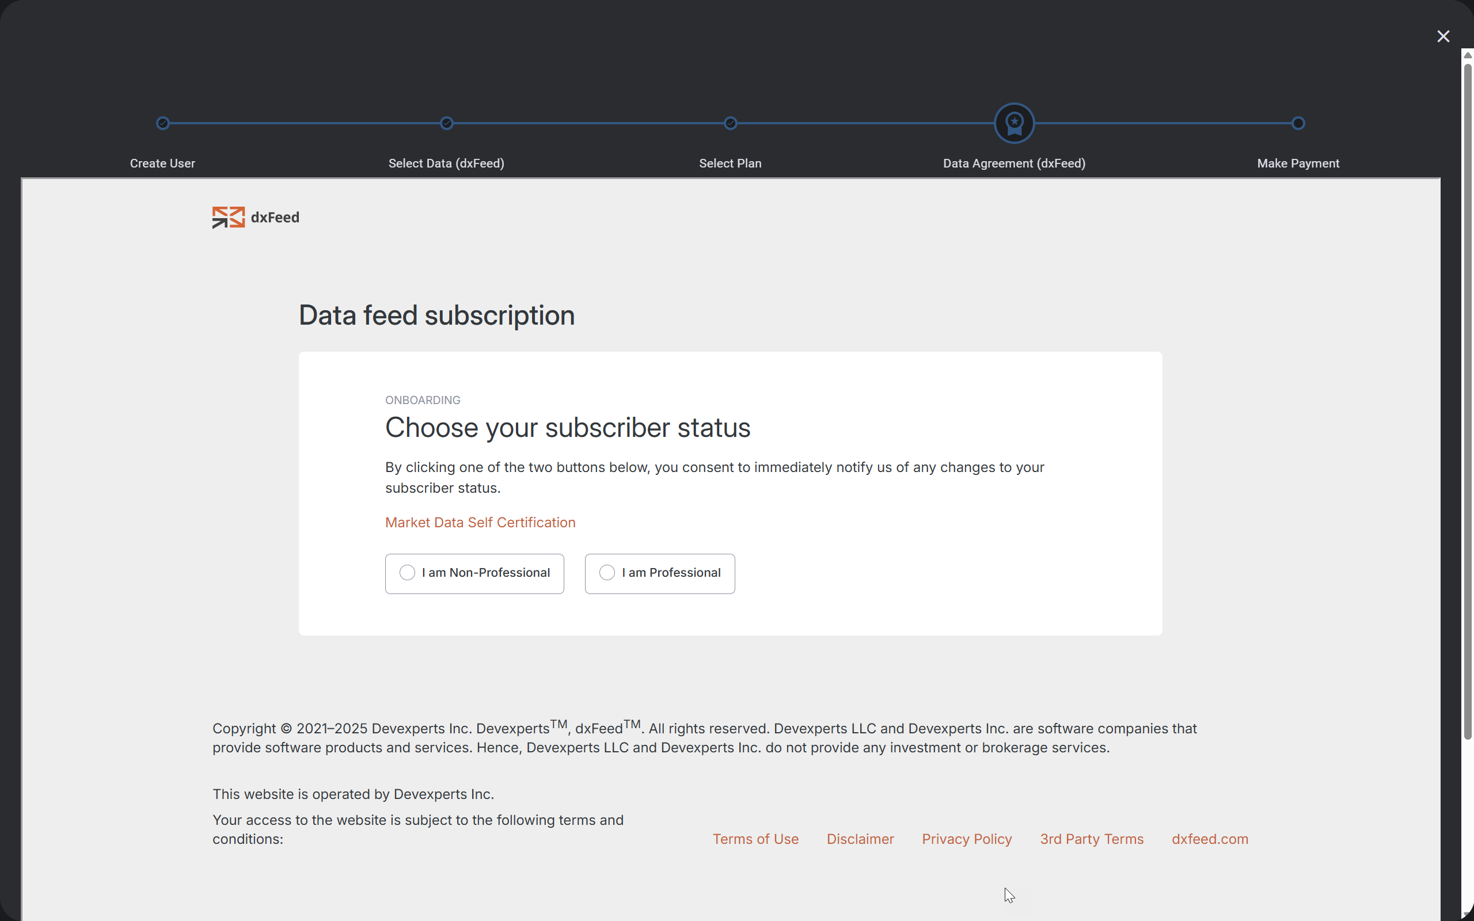
Task: Click the scrollbar up arrow
Action: (x=1467, y=55)
